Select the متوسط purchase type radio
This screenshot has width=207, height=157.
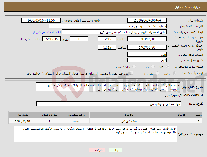[157, 73]
